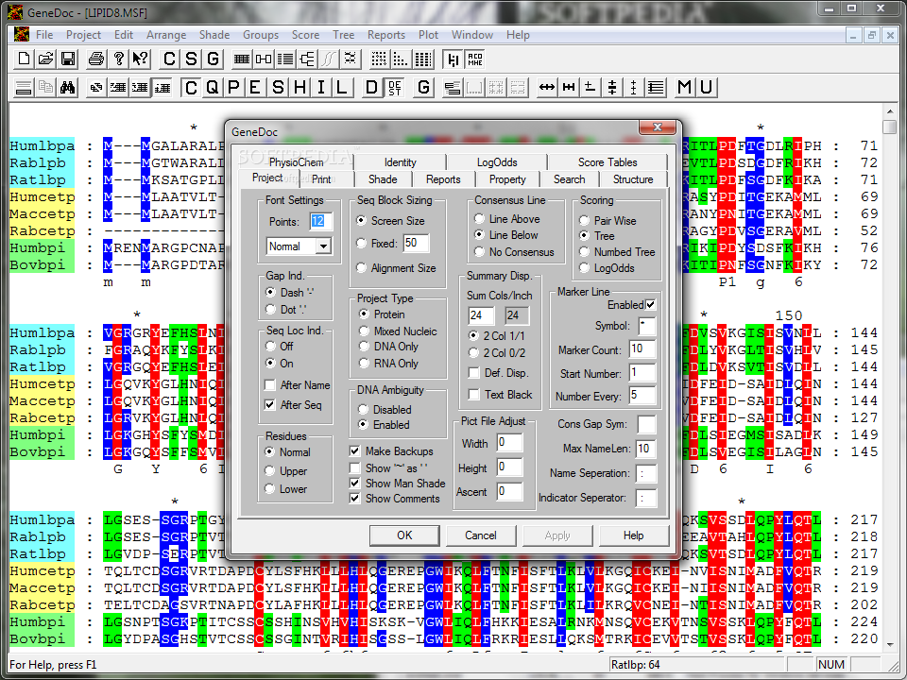
Task: Click the Cancel button
Action: (481, 535)
